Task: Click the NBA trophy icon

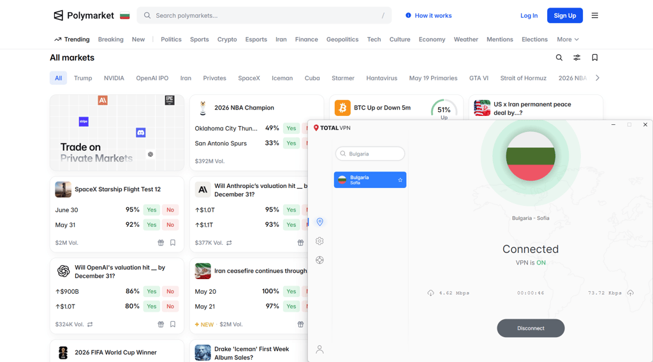Action: pos(203,108)
